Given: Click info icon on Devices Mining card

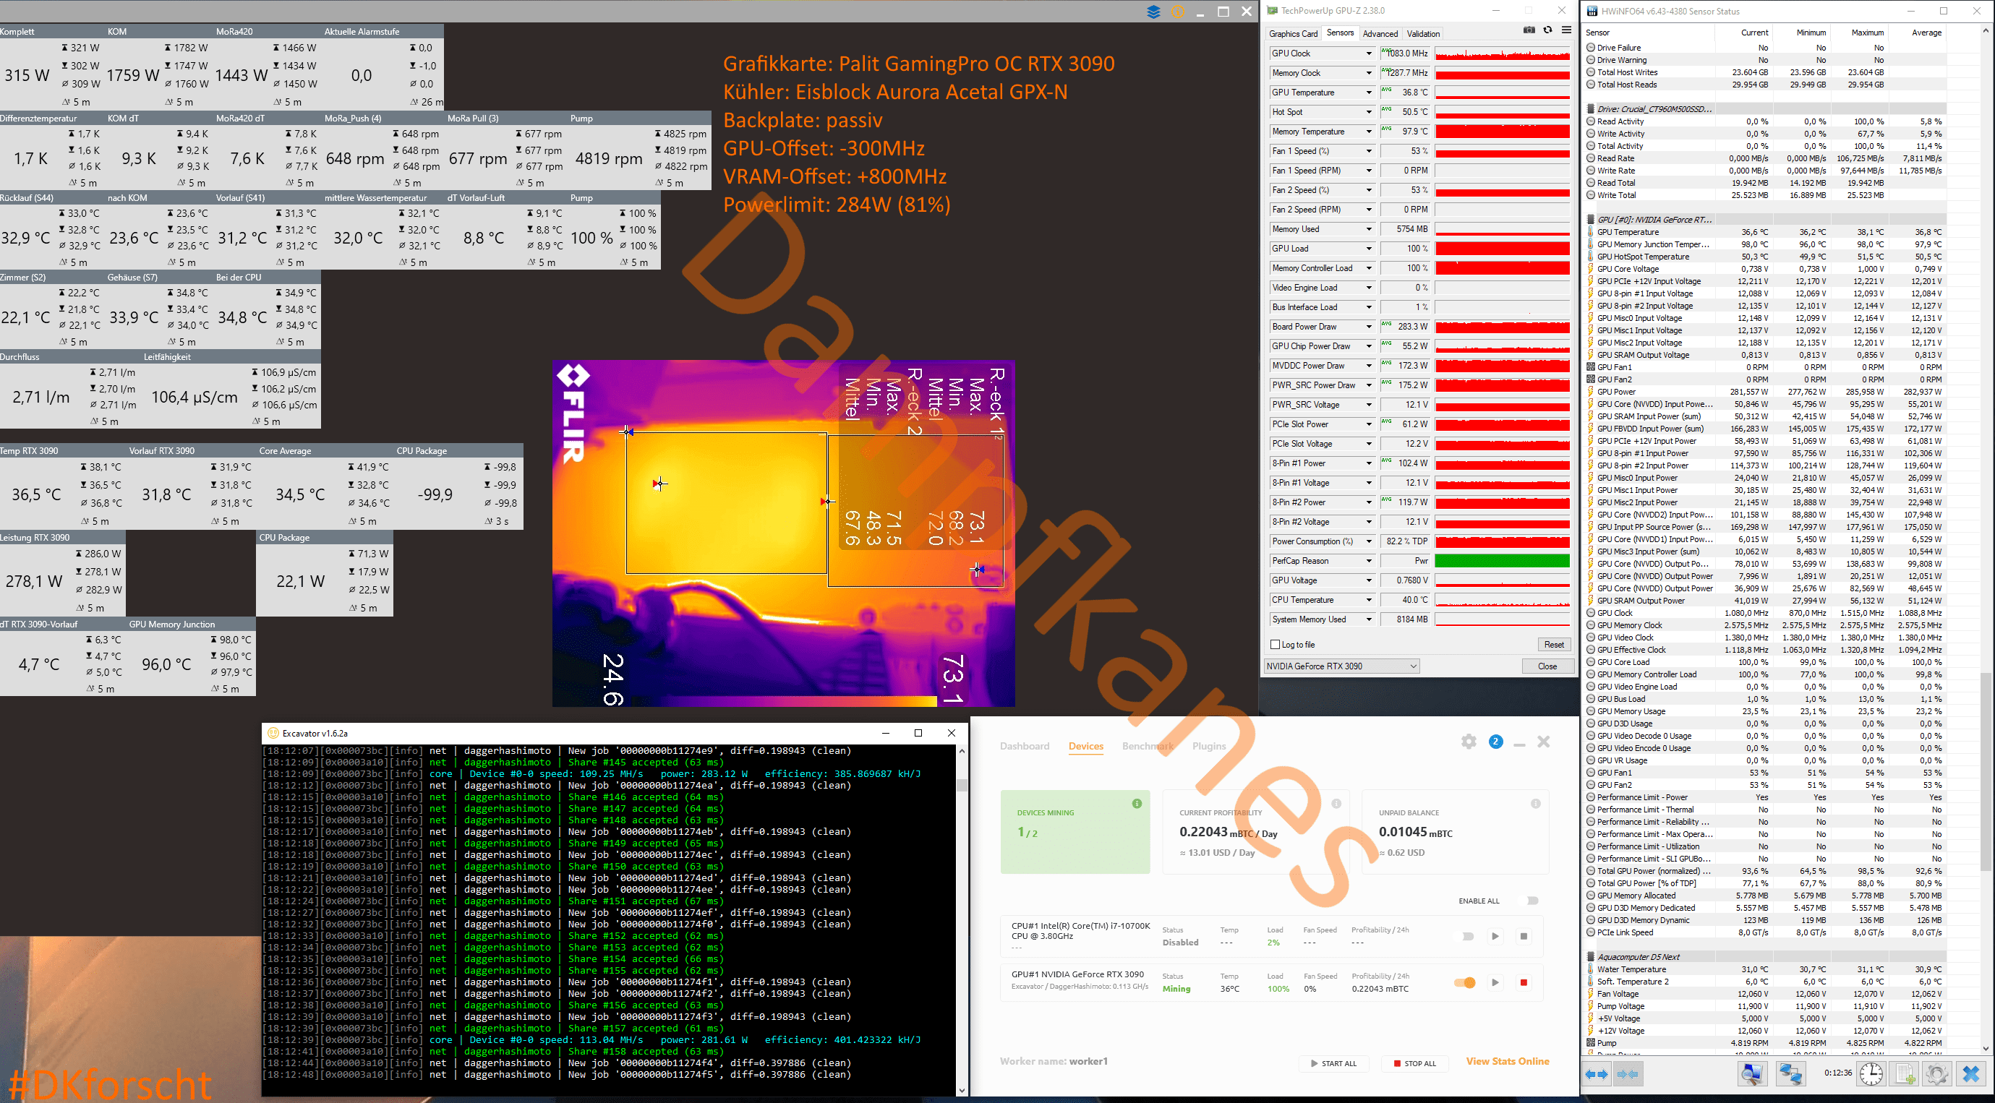Looking at the screenshot, I should tap(1137, 804).
